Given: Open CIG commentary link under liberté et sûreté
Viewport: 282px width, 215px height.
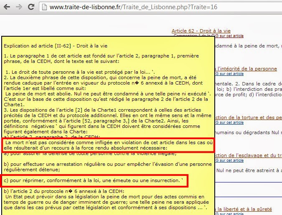Looking at the screenshot, I should click(x=229, y=214).
